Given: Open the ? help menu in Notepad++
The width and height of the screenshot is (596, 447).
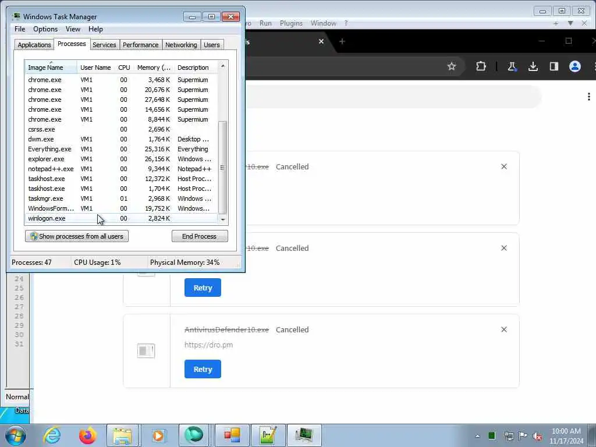Looking at the screenshot, I should tap(346, 23).
